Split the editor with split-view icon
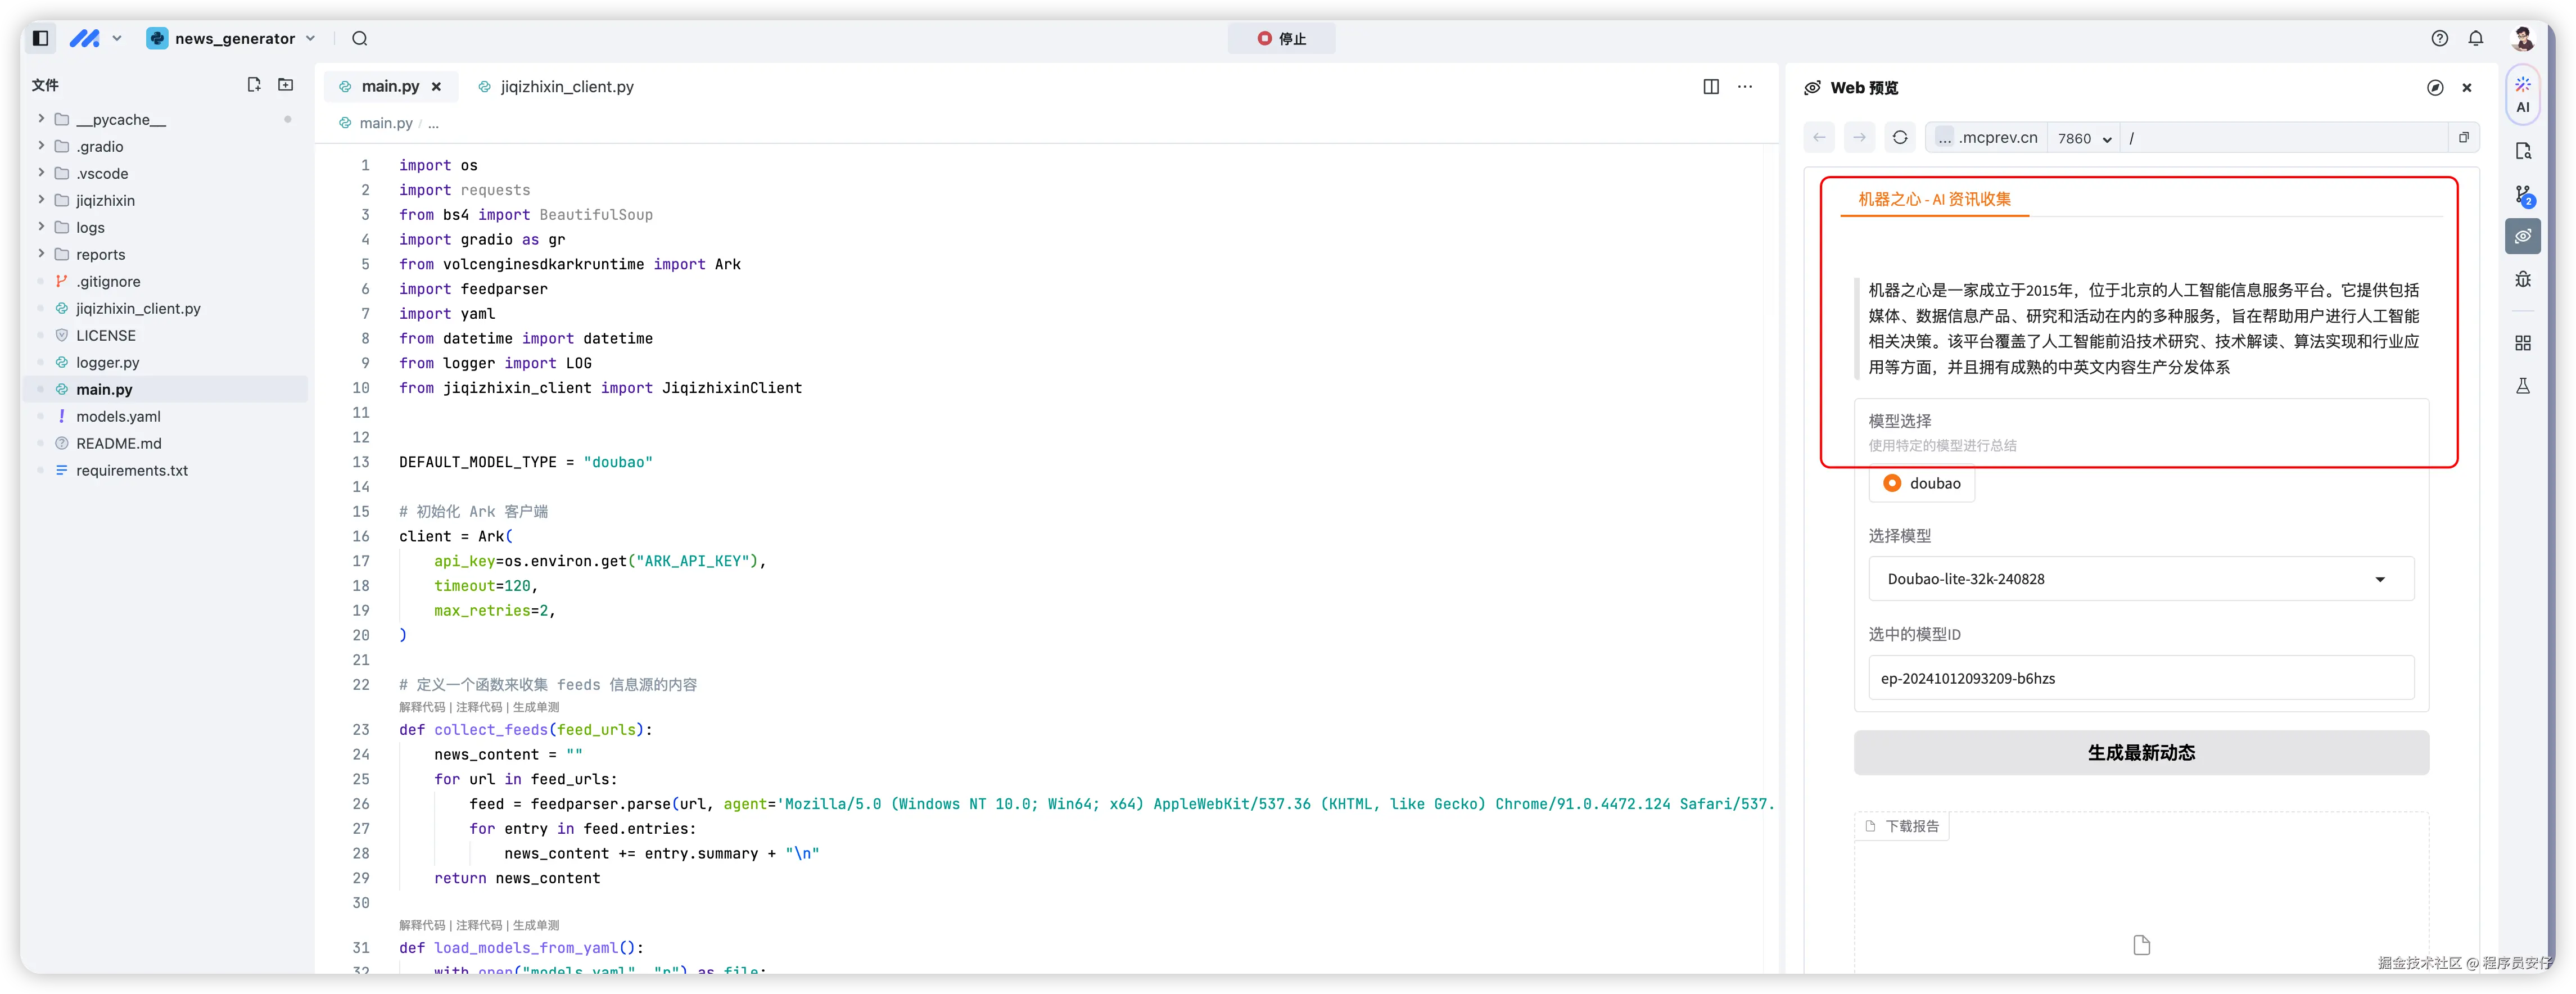The height and width of the screenshot is (994, 2576). pyautogui.click(x=1711, y=87)
